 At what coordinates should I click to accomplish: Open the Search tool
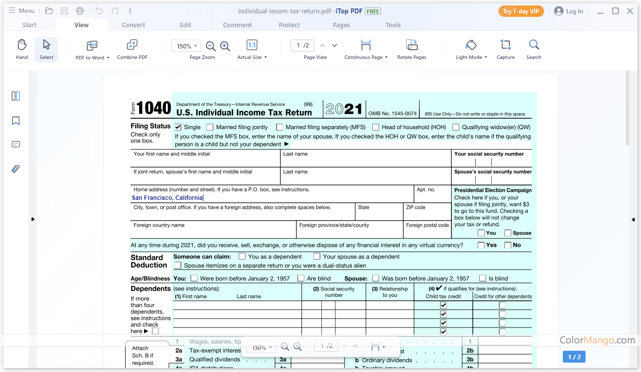coord(534,49)
